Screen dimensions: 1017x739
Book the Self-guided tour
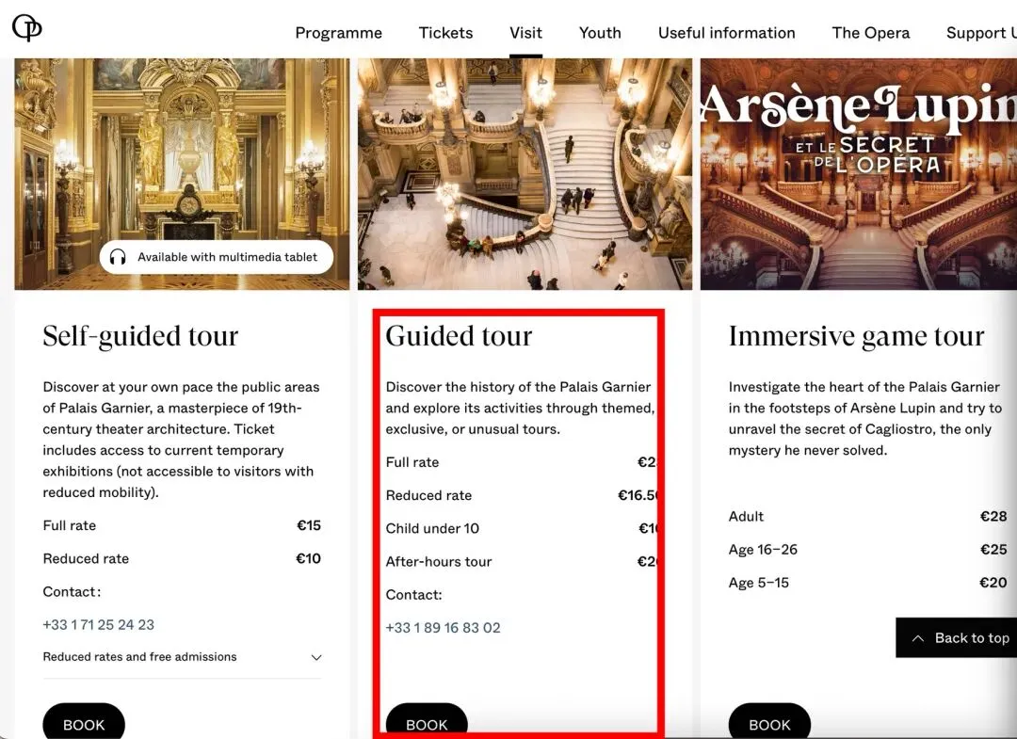click(84, 723)
